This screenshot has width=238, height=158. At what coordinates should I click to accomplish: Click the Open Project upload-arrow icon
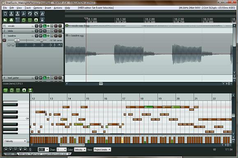(x=12, y=14)
